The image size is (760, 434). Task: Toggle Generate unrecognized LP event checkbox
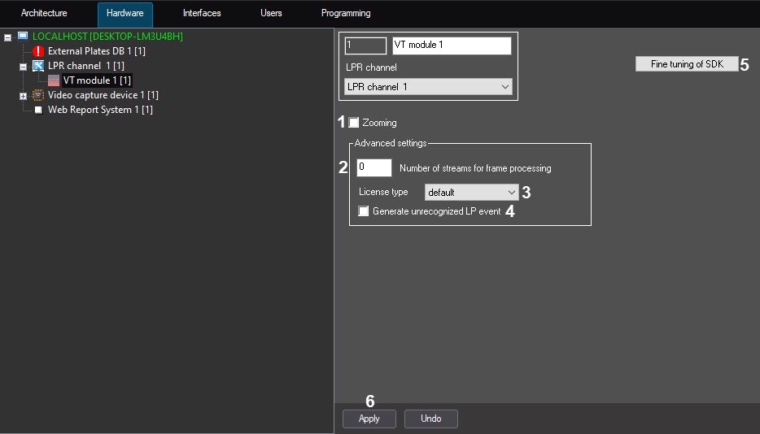coord(364,211)
